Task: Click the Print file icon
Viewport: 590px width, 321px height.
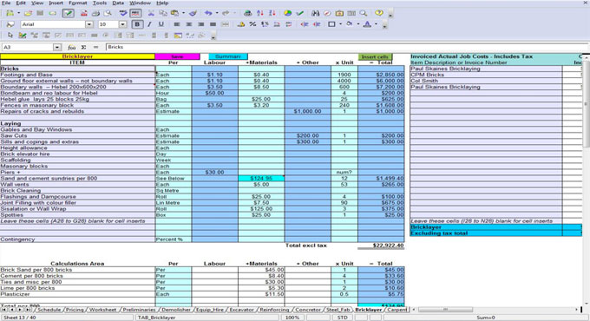Action: pos(95,13)
